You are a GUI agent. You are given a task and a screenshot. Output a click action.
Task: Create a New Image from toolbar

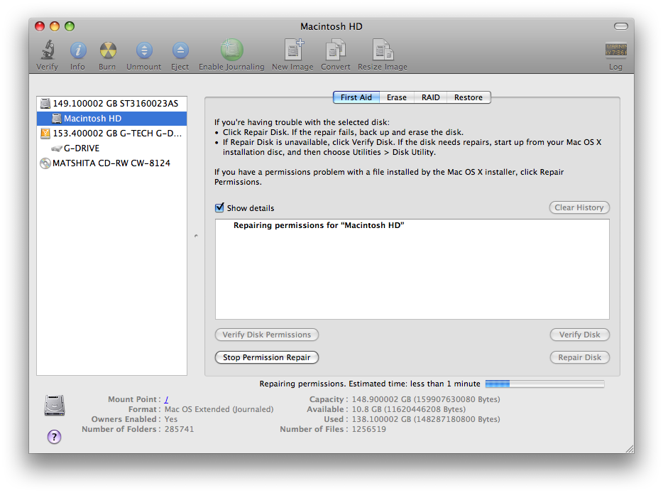(293, 50)
